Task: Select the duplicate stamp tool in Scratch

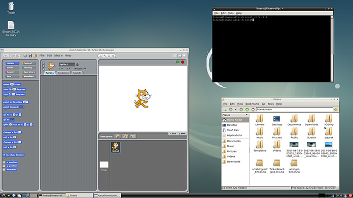Action: [100, 56]
